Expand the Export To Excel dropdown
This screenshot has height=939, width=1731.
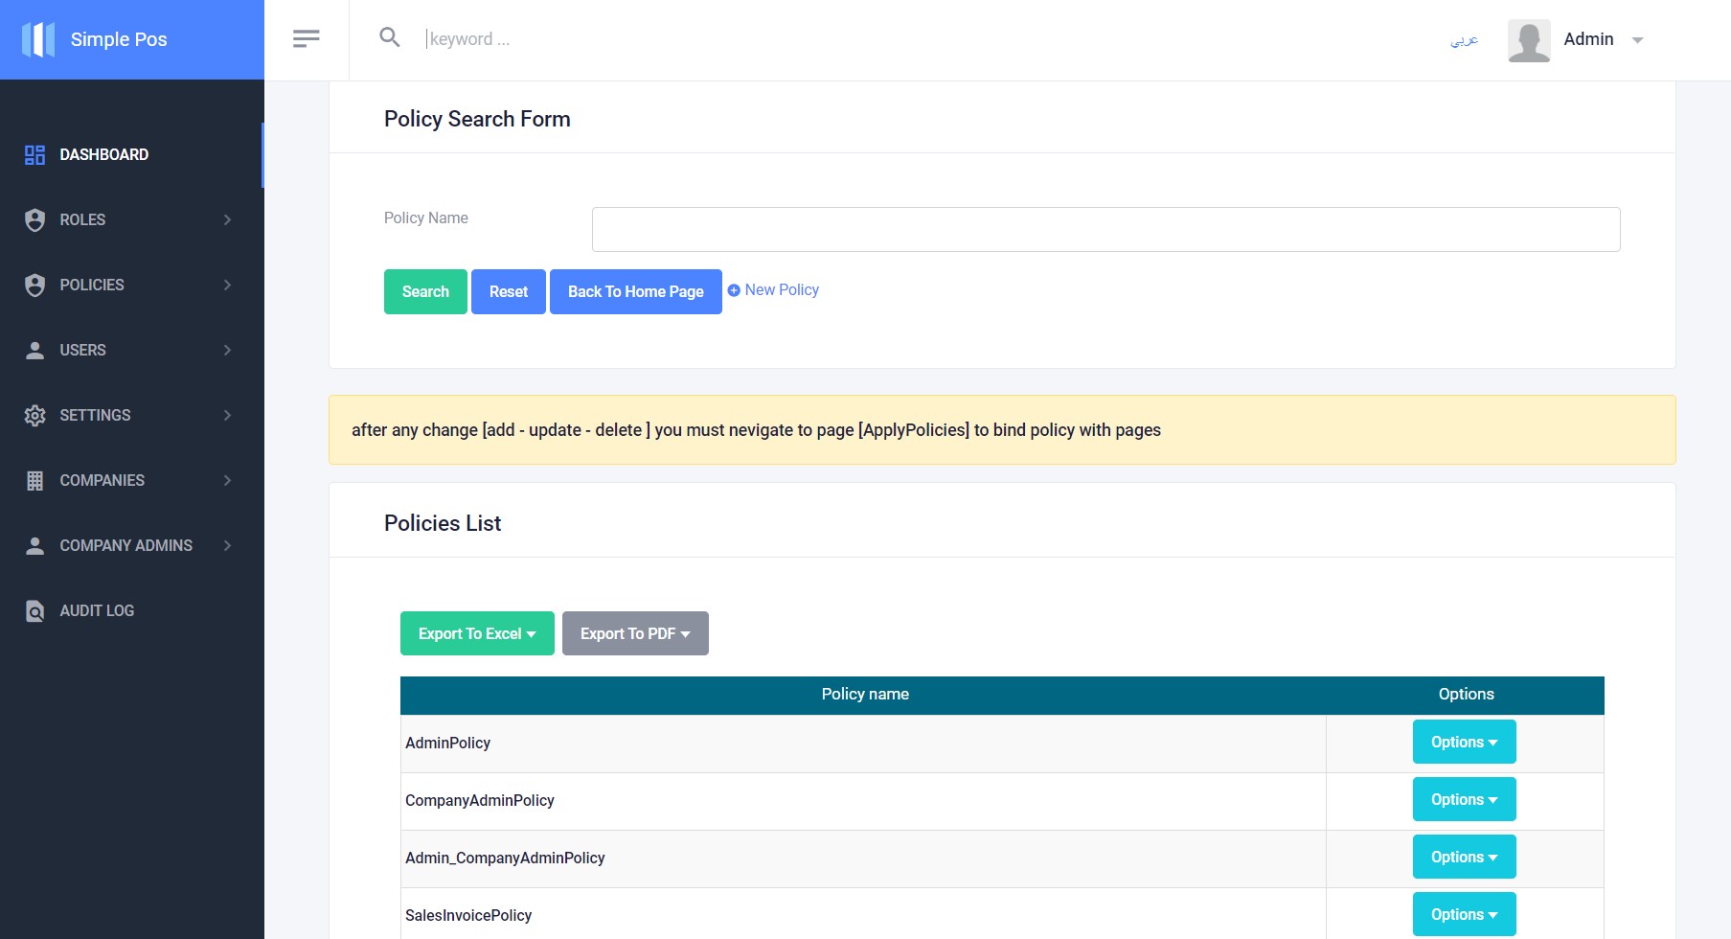[476, 633]
